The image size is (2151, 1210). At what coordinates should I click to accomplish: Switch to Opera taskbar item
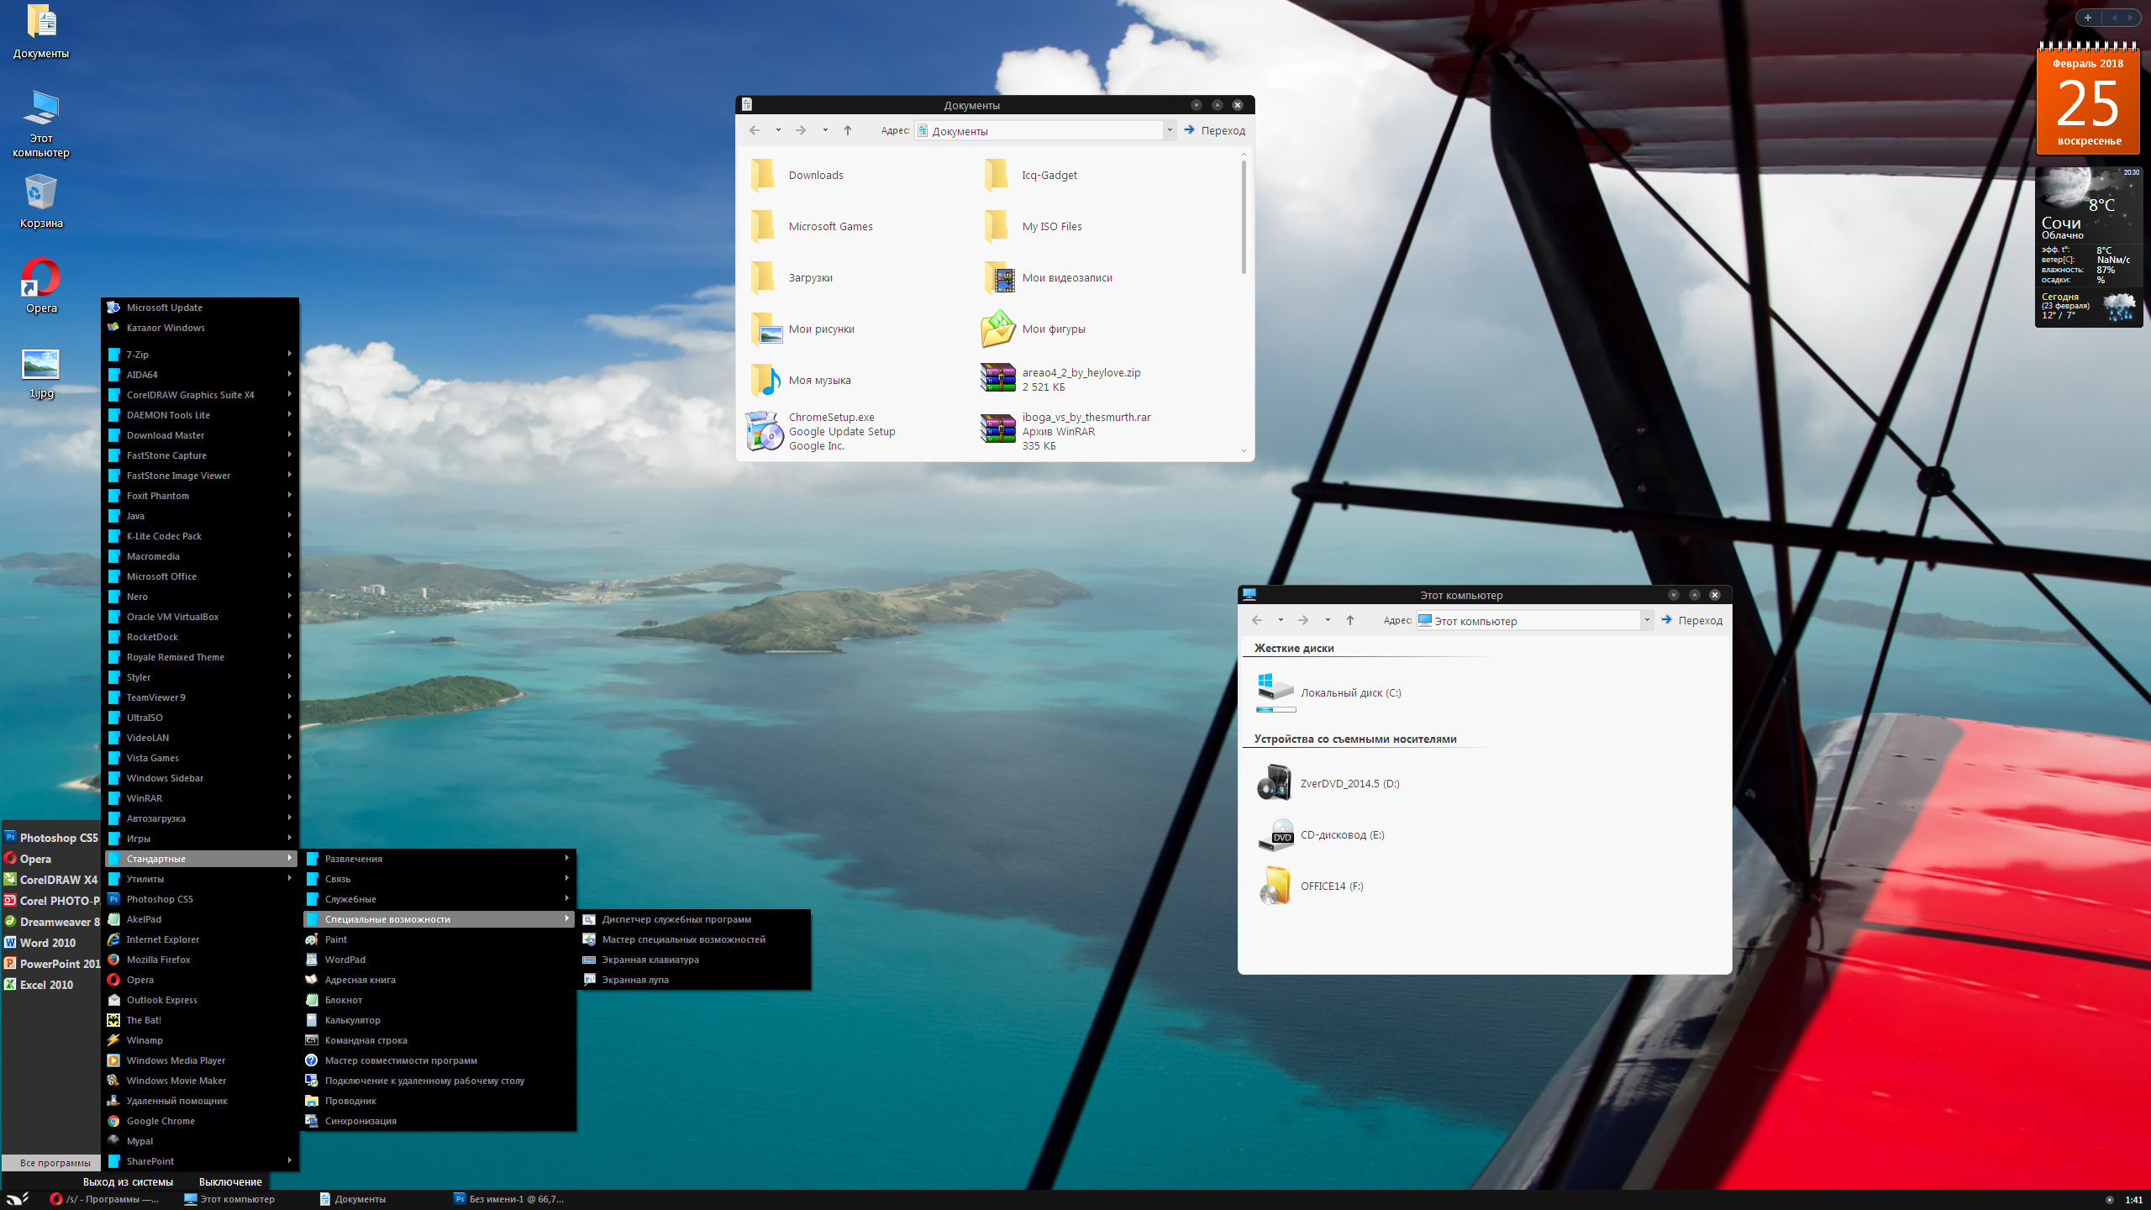pos(105,1199)
